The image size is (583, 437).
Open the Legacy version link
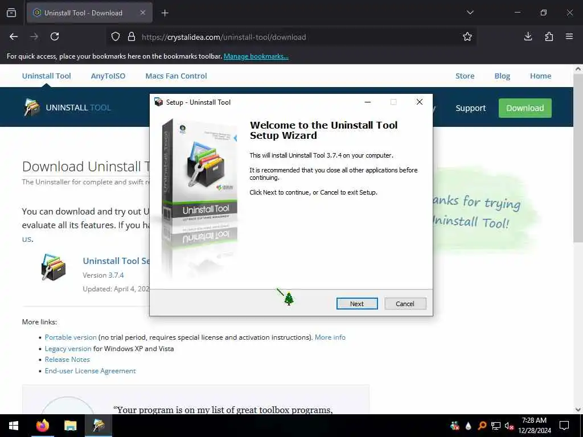tap(68, 349)
